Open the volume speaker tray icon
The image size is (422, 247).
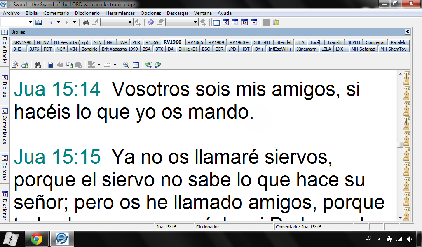(x=409, y=239)
